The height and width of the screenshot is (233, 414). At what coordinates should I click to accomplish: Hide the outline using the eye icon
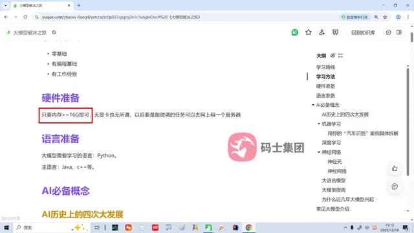coord(332,56)
